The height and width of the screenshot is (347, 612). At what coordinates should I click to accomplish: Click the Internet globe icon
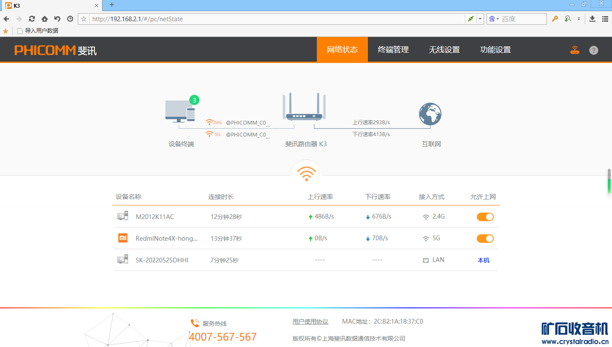coord(430,114)
